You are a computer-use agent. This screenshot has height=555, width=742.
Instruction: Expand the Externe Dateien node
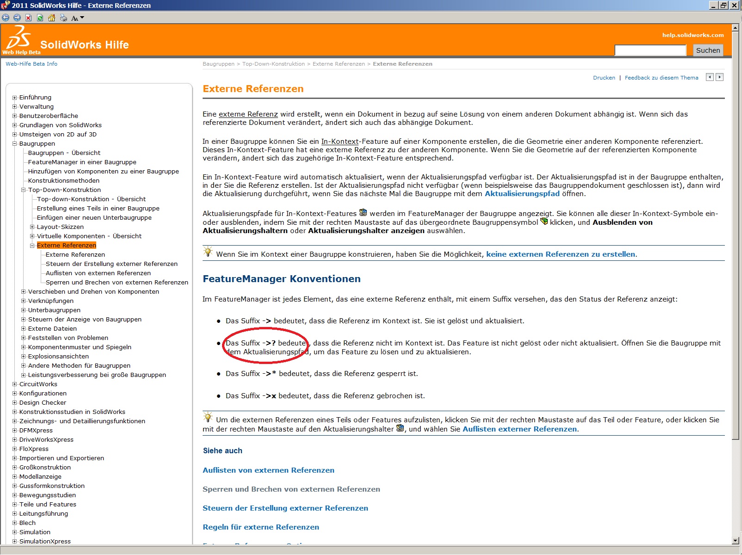(x=24, y=329)
